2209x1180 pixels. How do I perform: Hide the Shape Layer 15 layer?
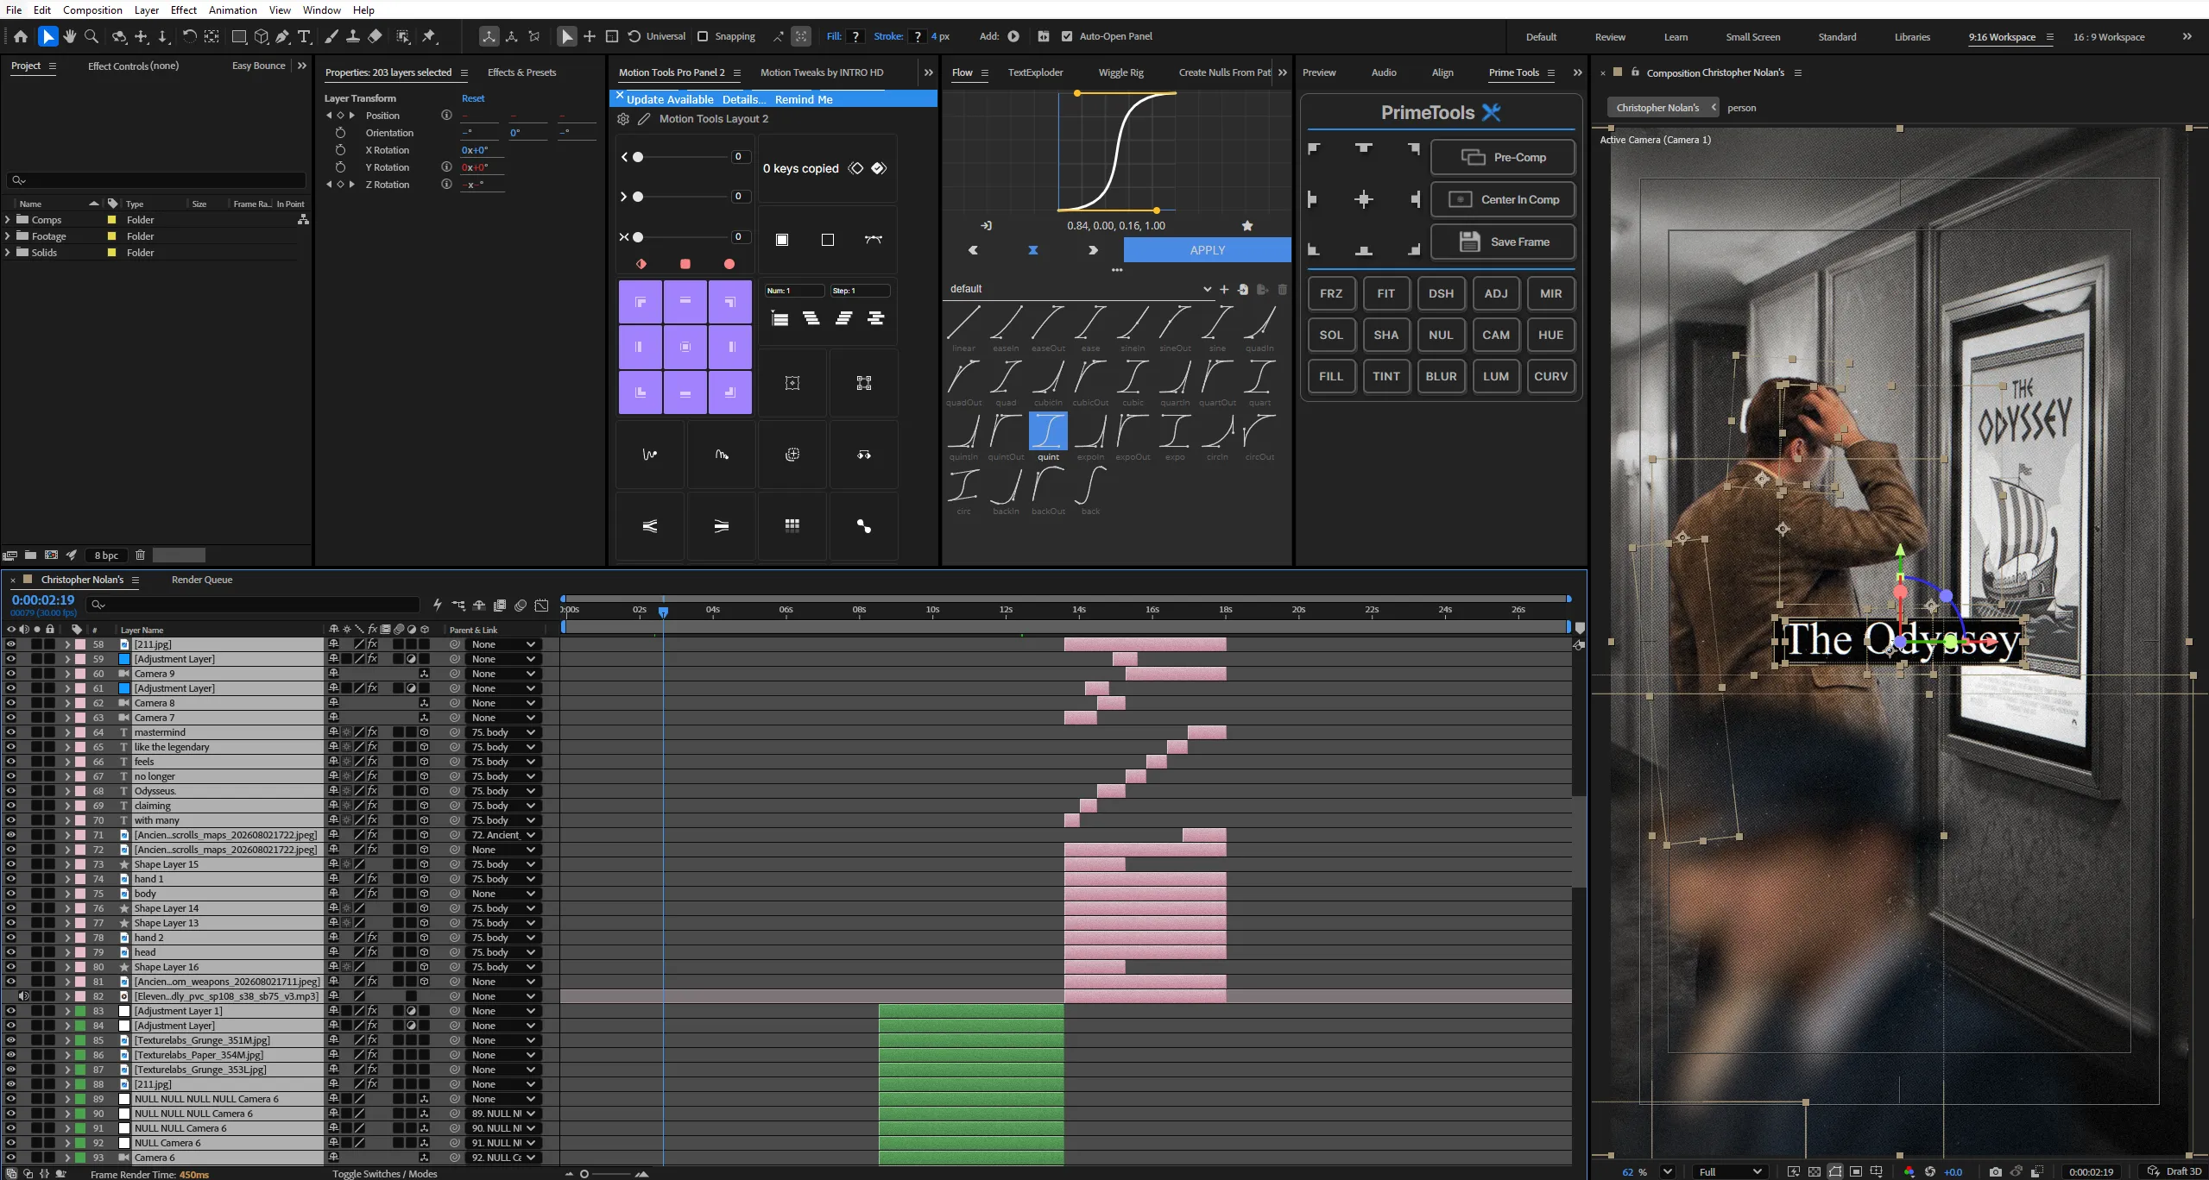click(11, 864)
